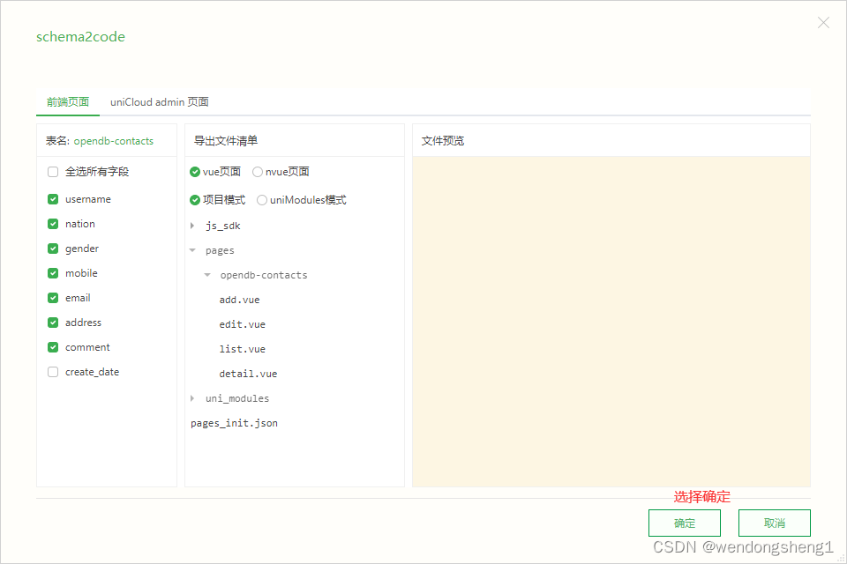This screenshot has width=847, height=564.
Task: Choose 项目模式 radio option
Action: coord(195,200)
